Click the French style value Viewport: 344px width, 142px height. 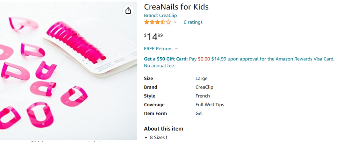203,96
